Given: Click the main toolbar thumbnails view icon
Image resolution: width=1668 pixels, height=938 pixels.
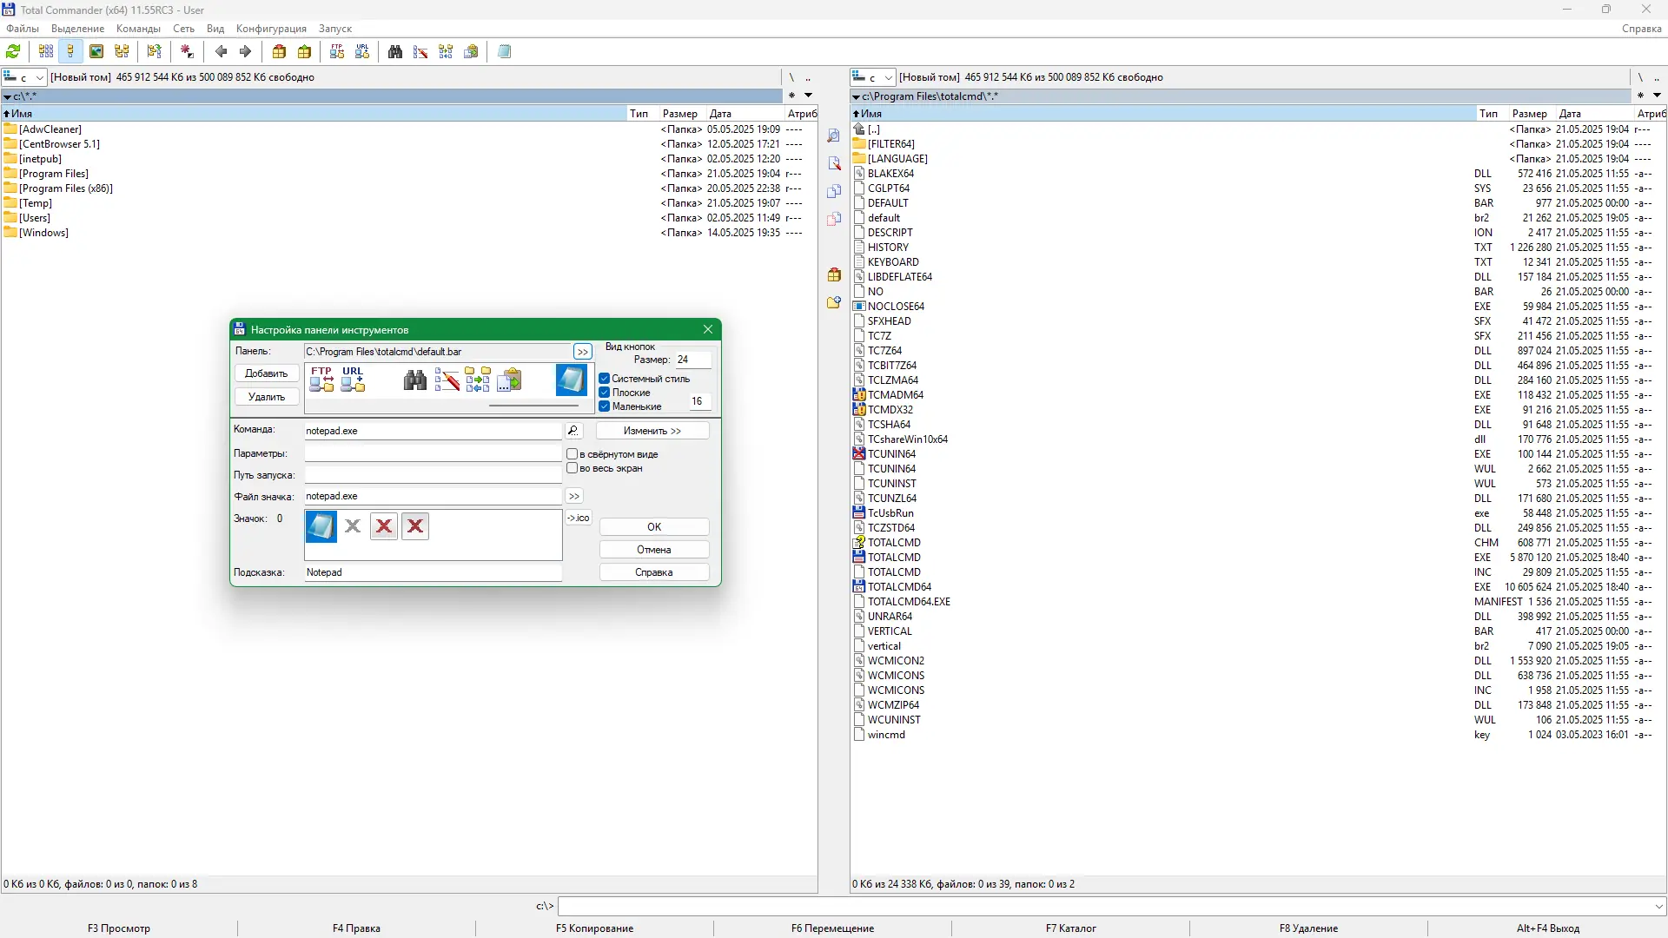Looking at the screenshot, I should [x=96, y=52].
